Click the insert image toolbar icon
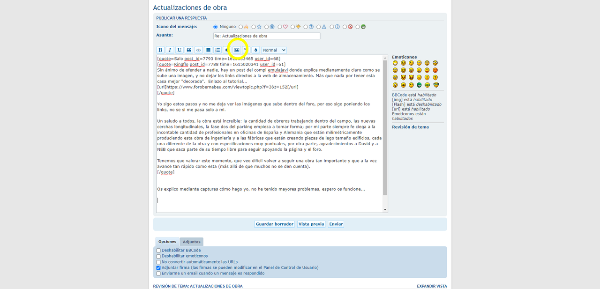Screen dimensions: 600x289 pyautogui.click(x=237, y=50)
